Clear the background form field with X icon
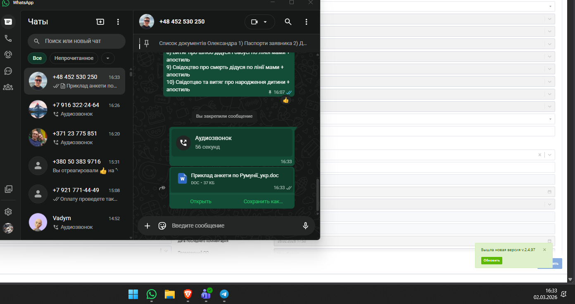The width and height of the screenshot is (575, 304). tap(539, 155)
